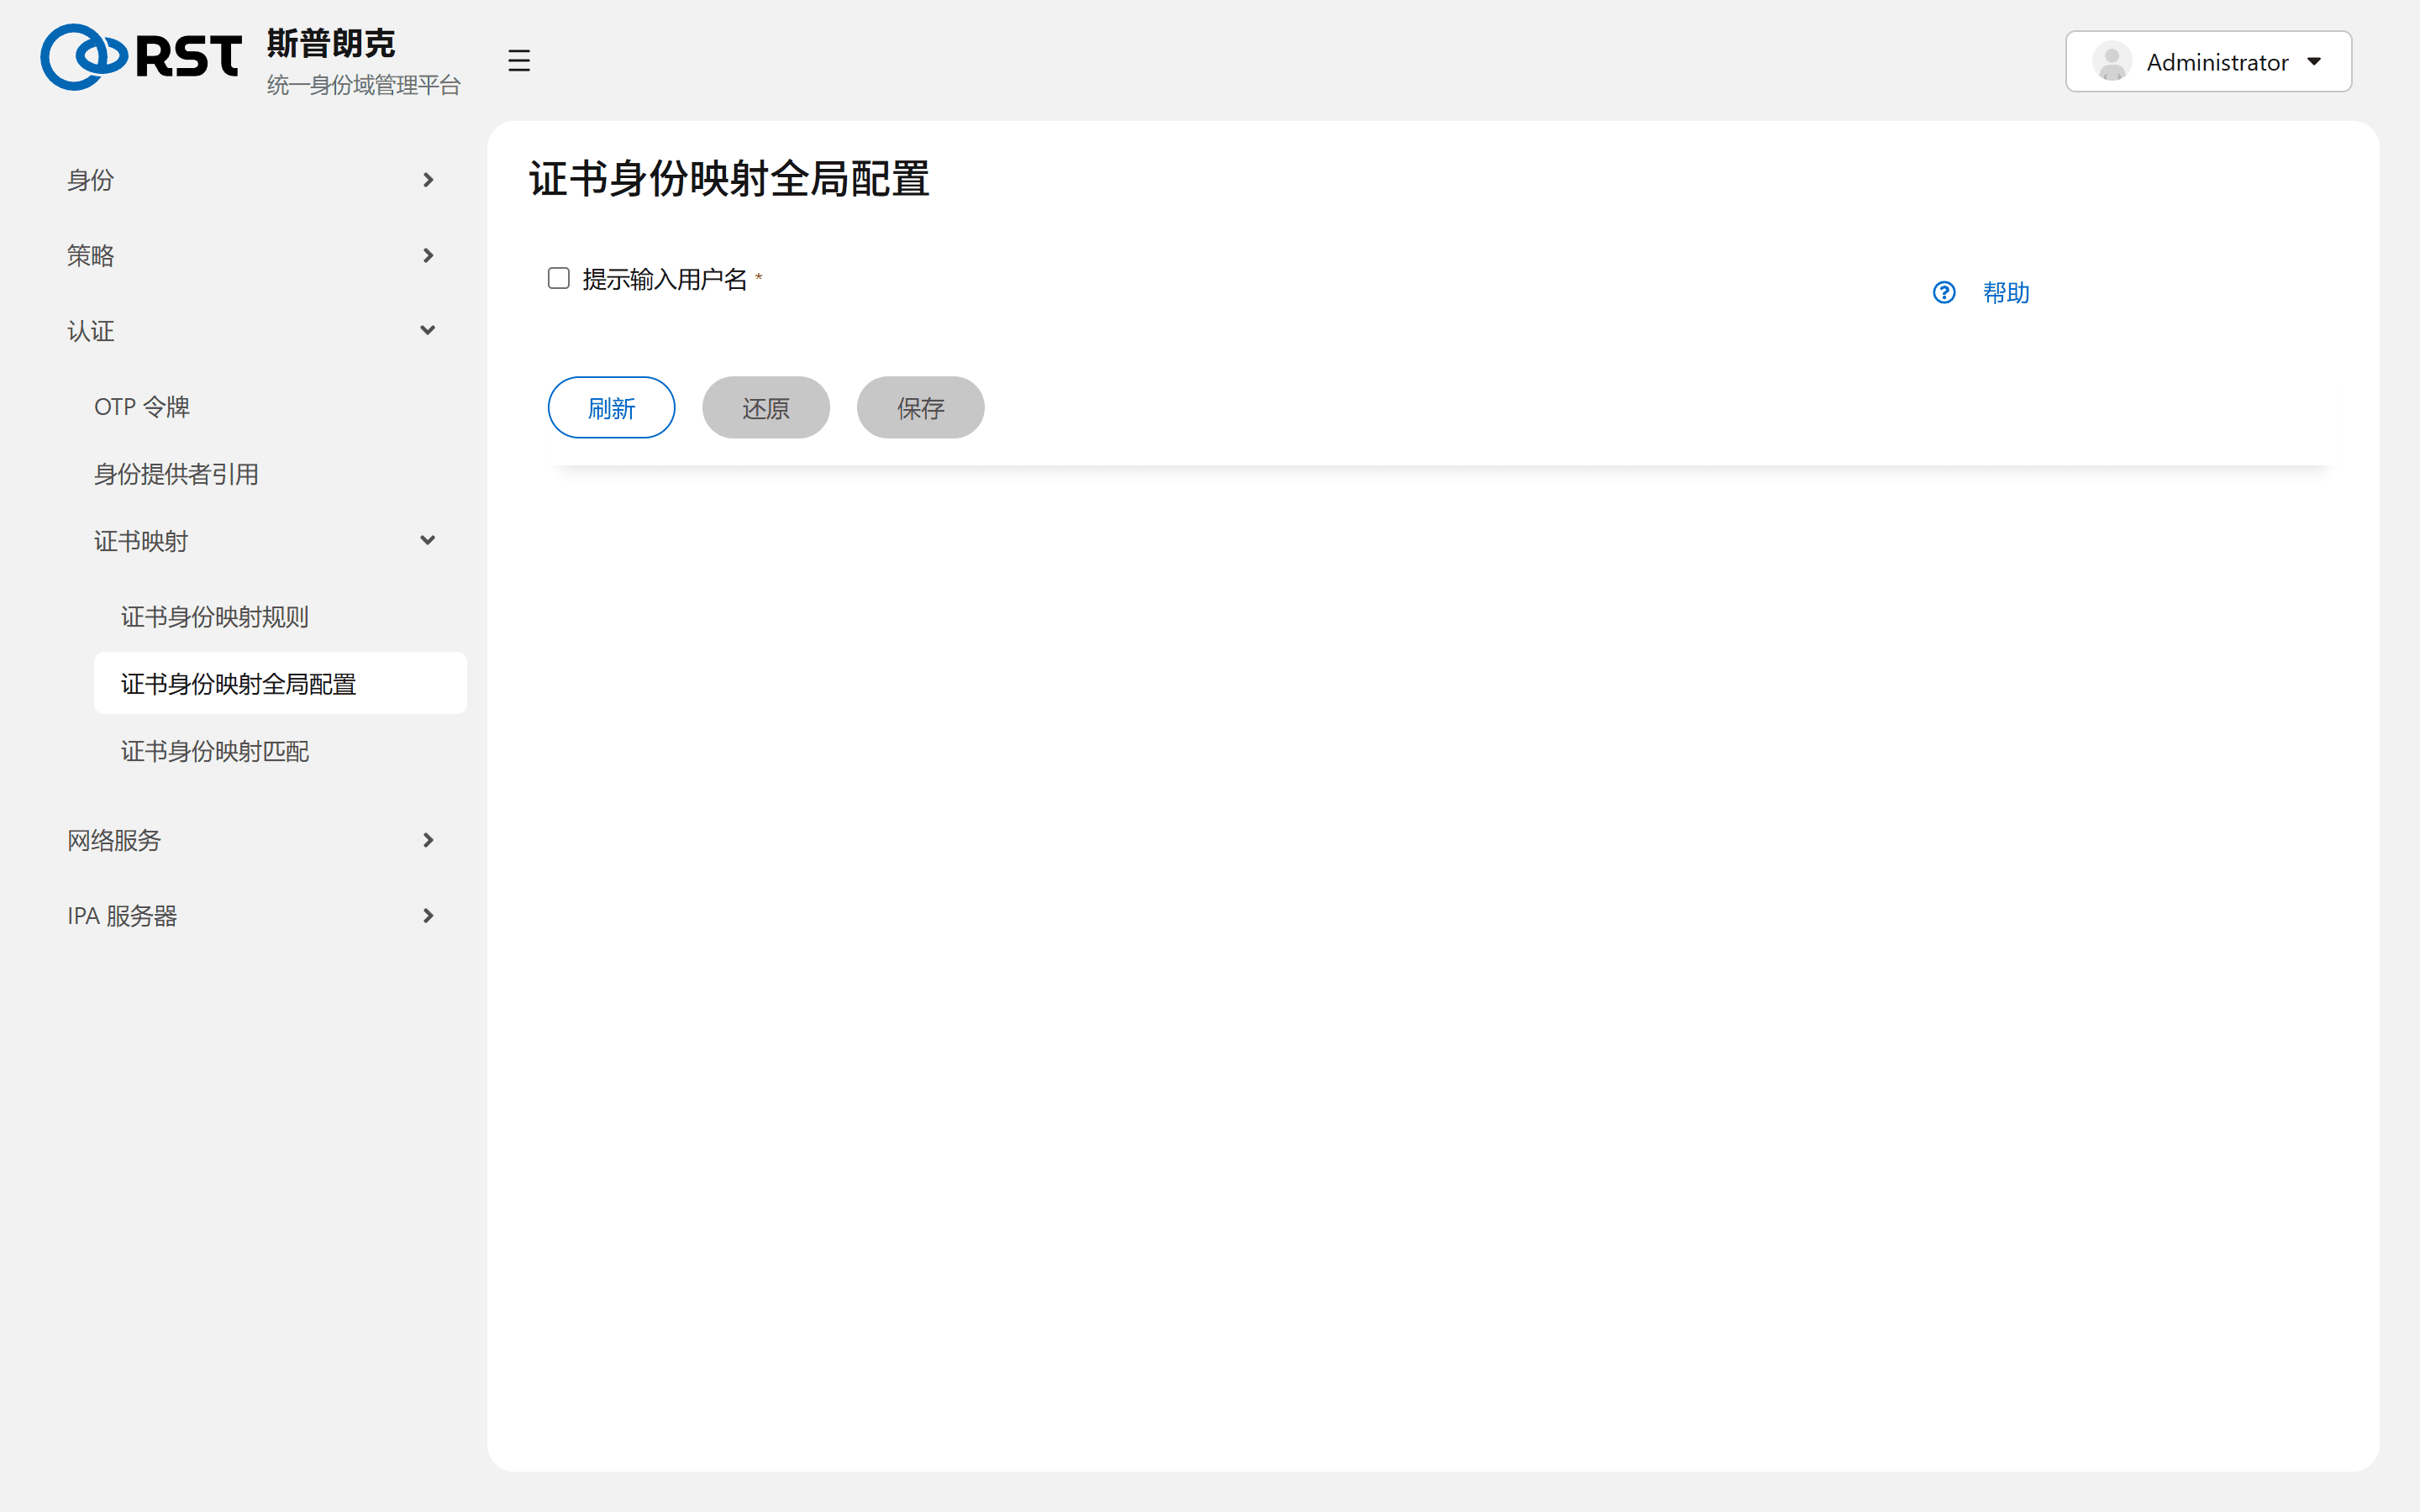Expand the 网络服务 menu chevron
The image size is (2420, 1512).
pos(428,840)
